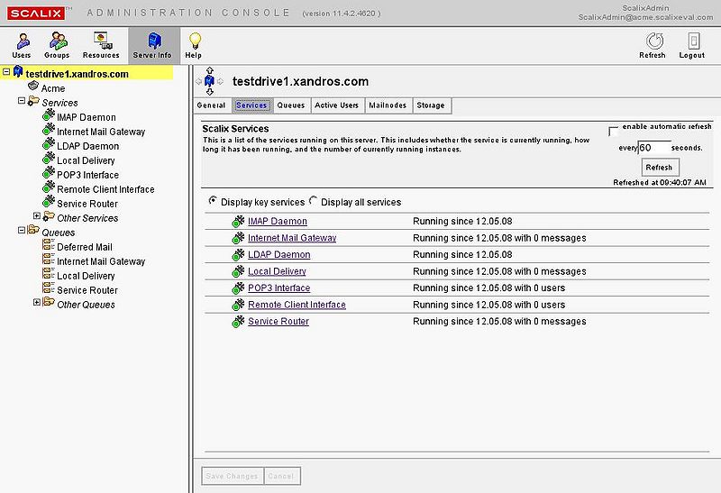721x493 pixels.
Task: Select the Server Info toolbar icon
Action: point(151,42)
